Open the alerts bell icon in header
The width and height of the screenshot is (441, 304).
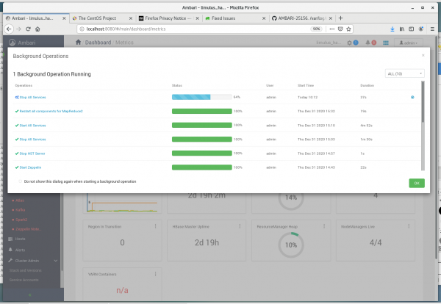(x=367, y=43)
